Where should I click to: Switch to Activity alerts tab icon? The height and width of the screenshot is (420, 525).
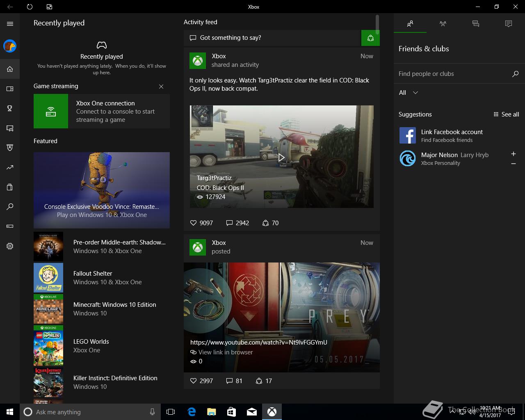pos(509,24)
